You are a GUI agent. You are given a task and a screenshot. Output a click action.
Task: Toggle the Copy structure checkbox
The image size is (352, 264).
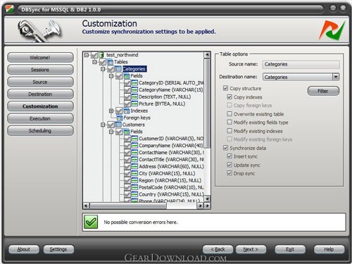225,88
